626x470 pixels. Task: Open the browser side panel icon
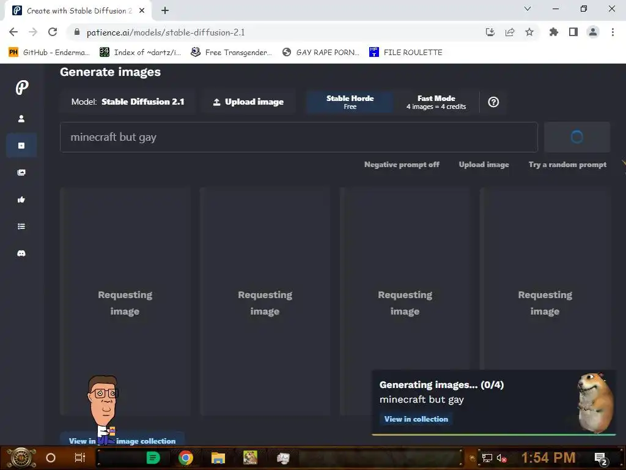click(573, 32)
